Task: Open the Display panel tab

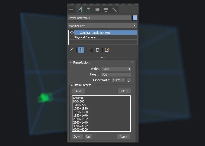Action: click(106, 10)
